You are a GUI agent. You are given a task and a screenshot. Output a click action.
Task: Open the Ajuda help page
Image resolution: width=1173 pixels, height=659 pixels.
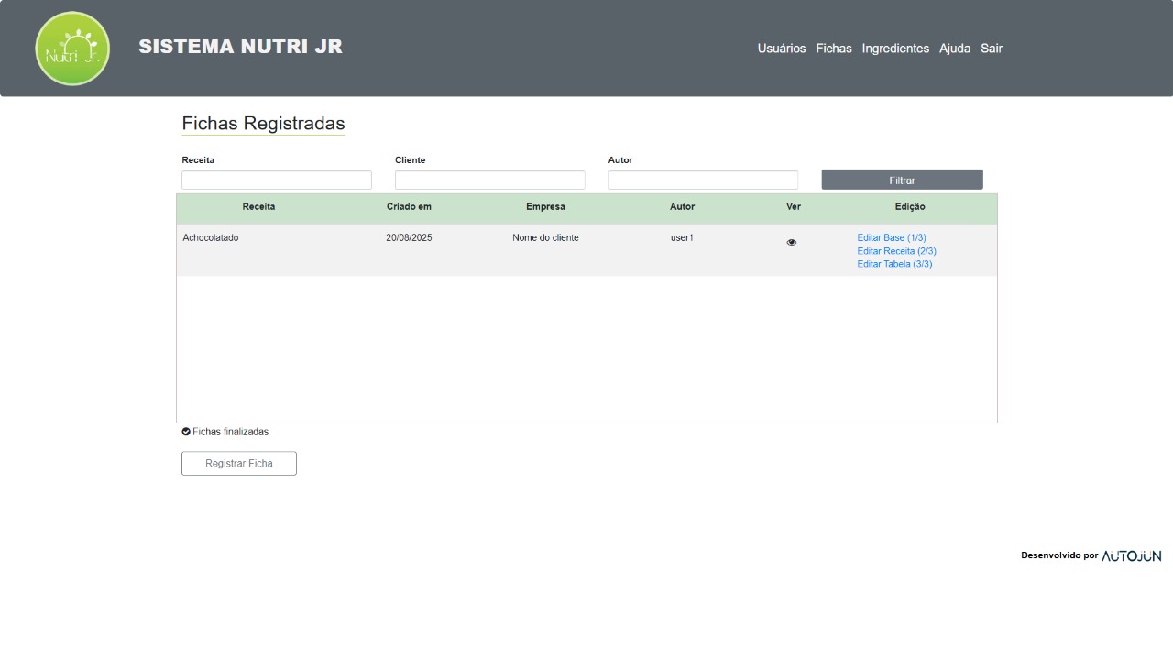(954, 49)
